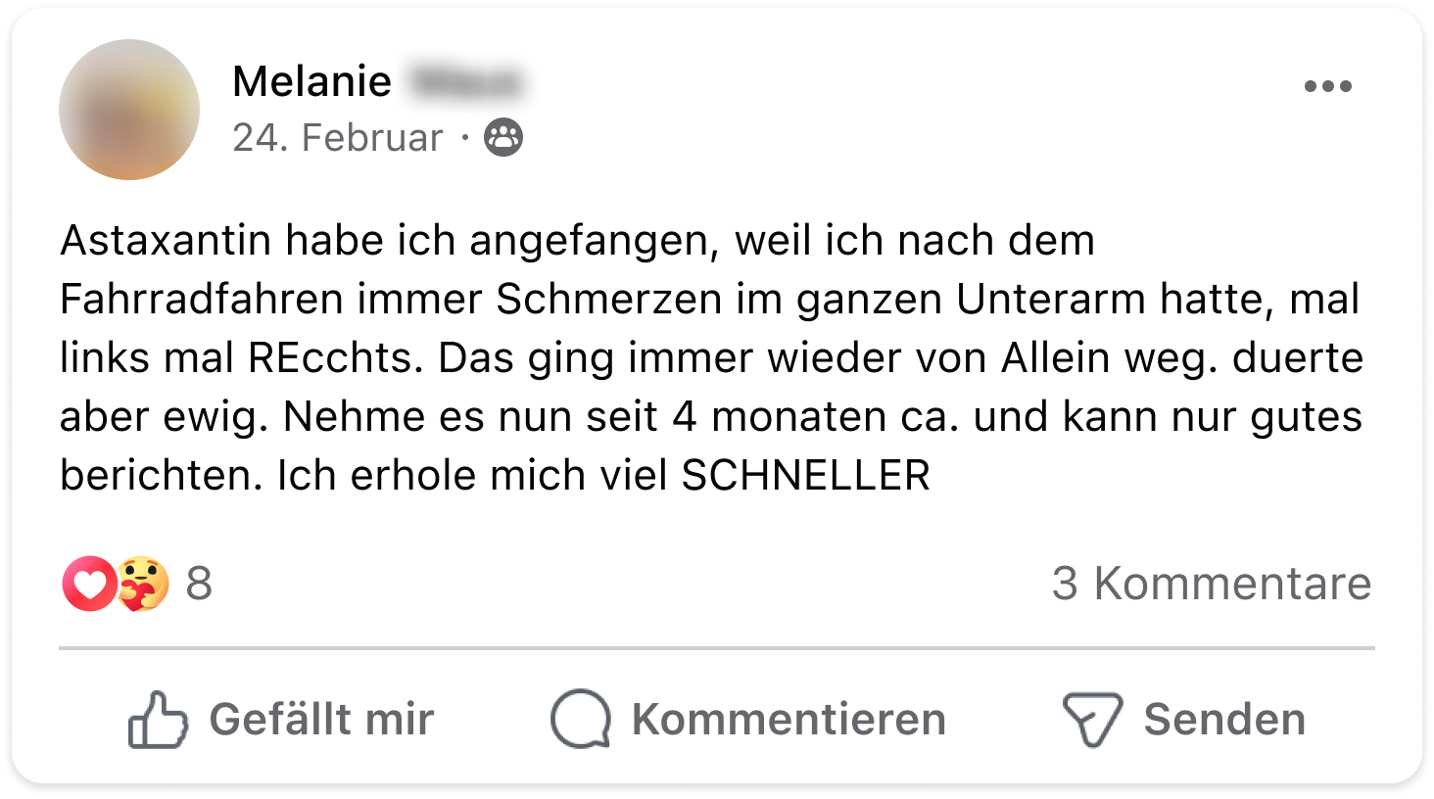Image resolution: width=1434 pixels, height=799 pixels.
Task: Open the three-dot post options menu
Action: (1327, 86)
